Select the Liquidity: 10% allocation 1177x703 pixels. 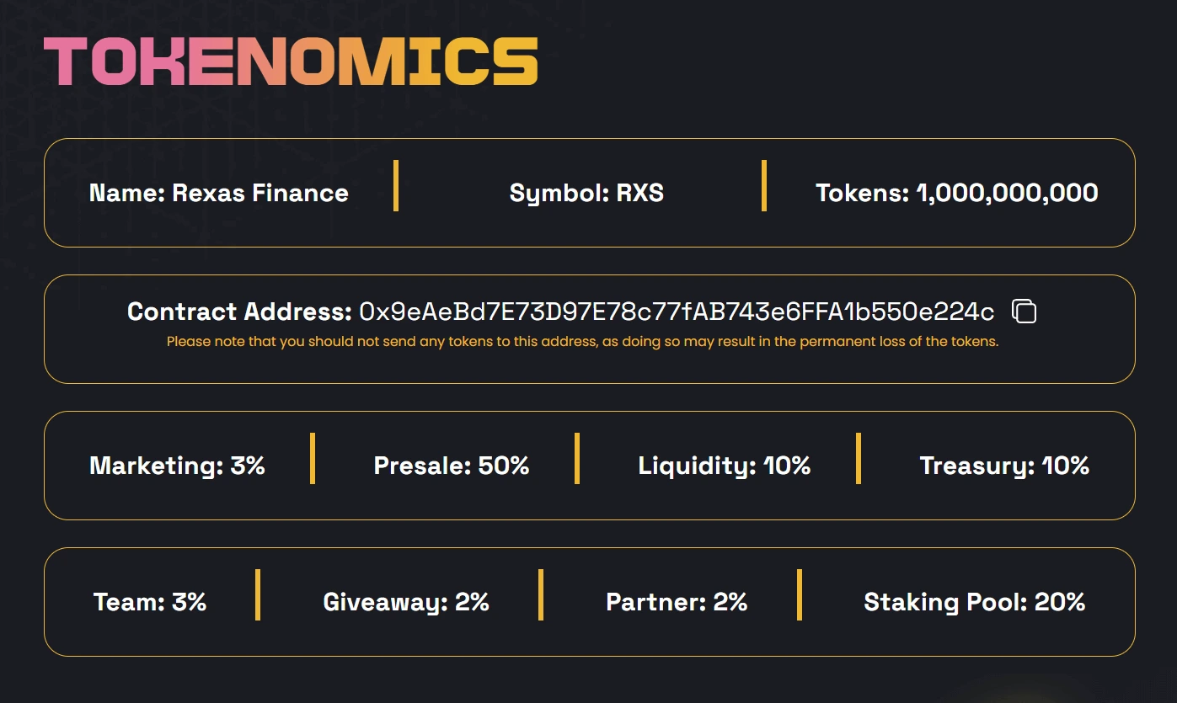(725, 466)
